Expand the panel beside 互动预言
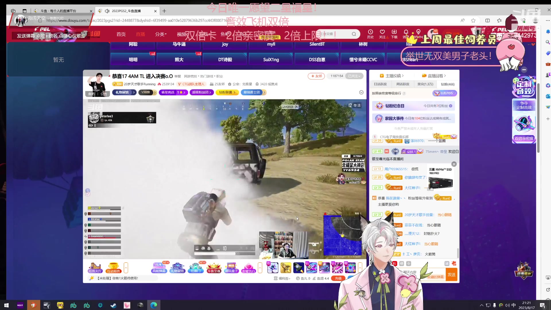Screen dimensions: 551x310 coord(126,268)
